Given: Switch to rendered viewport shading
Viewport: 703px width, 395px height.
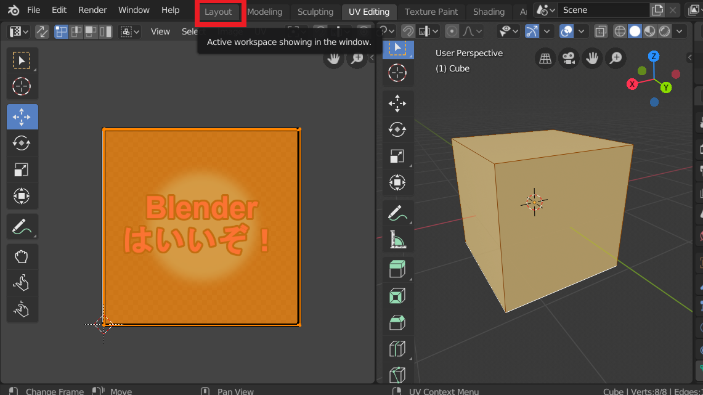Looking at the screenshot, I should pos(664,31).
